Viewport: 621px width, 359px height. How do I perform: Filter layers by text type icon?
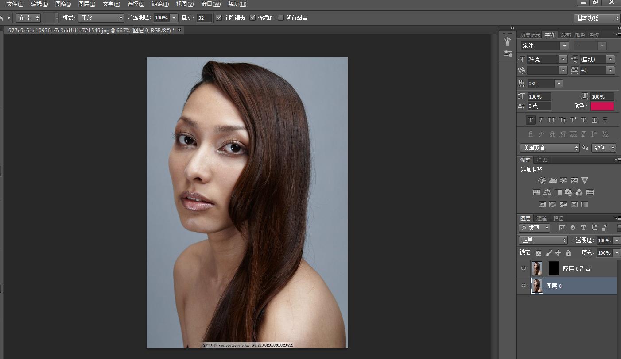click(583, 228)
